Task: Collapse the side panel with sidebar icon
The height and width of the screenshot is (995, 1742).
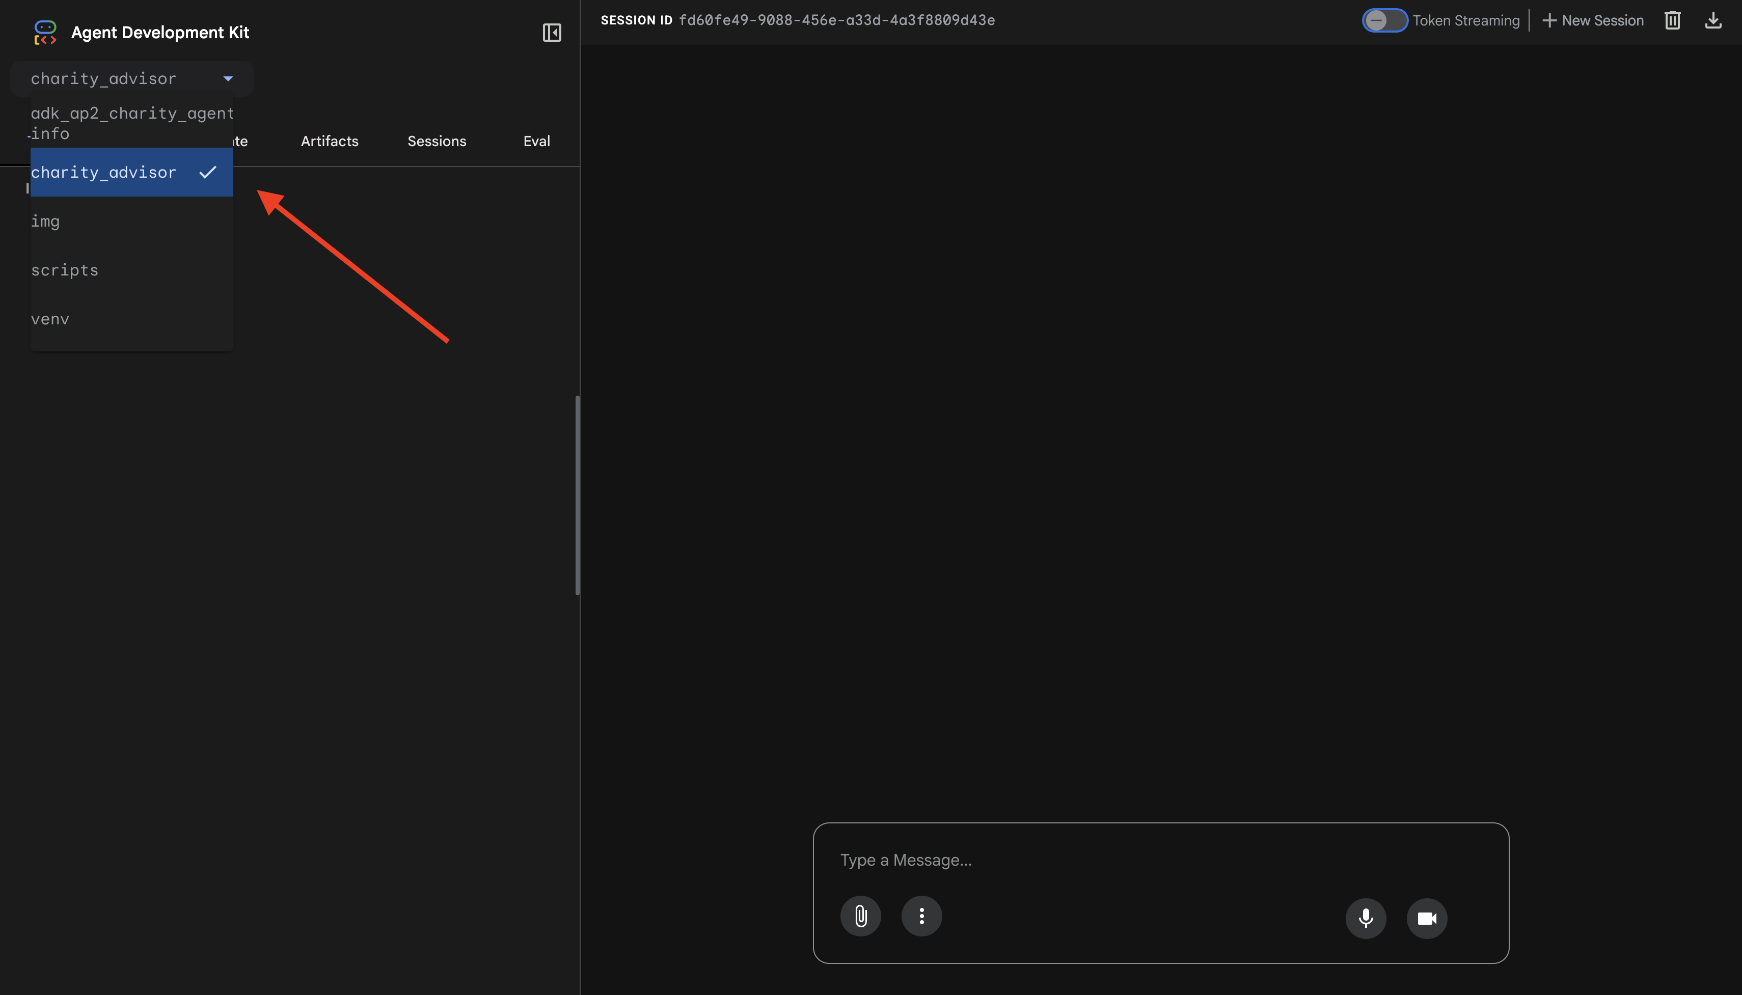Action: 552,32
